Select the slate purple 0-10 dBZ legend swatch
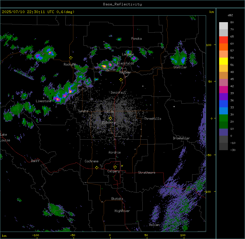Viewport: 245px width, 239px height. 223,132
